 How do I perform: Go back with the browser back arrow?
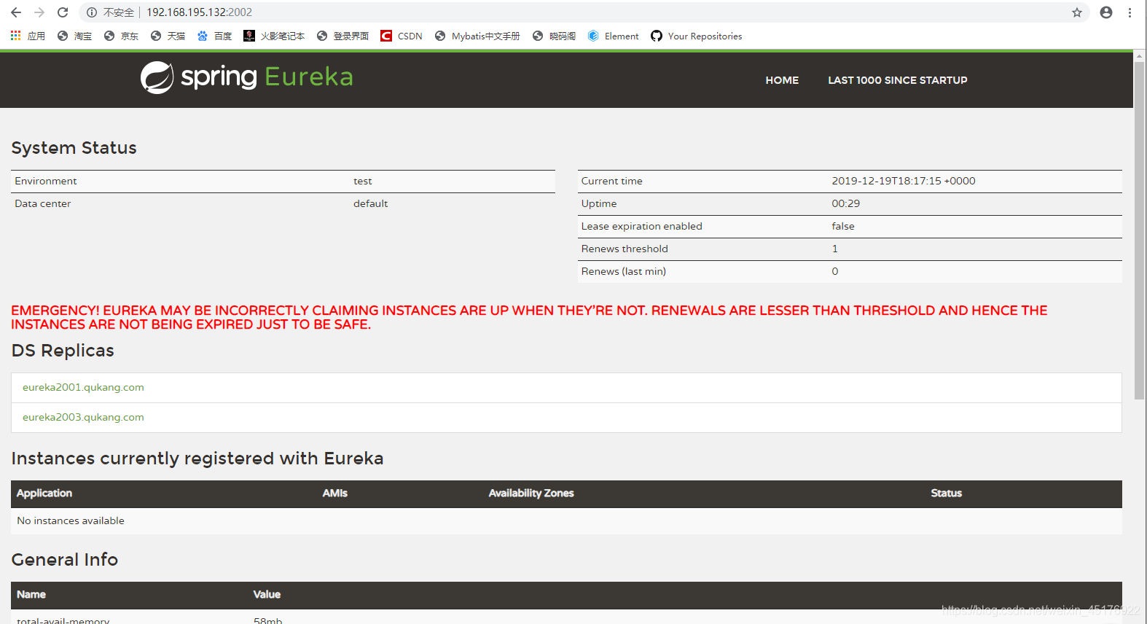[16, 12]
